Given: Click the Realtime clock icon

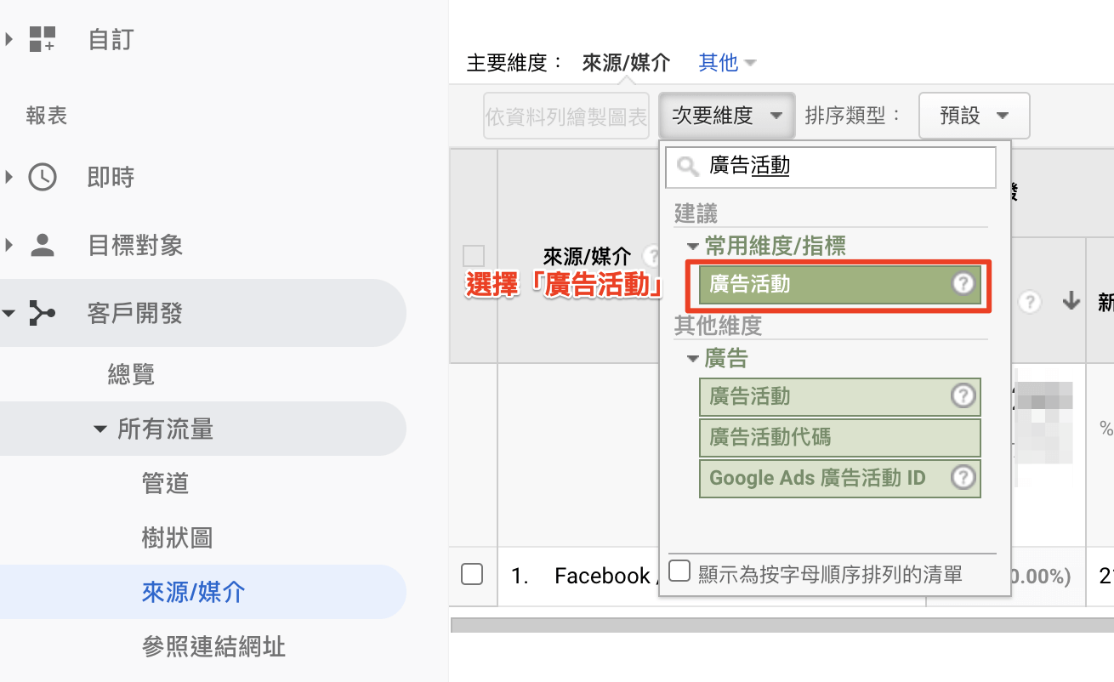Looking at the screenshot, I should click(x=42, y=177).
